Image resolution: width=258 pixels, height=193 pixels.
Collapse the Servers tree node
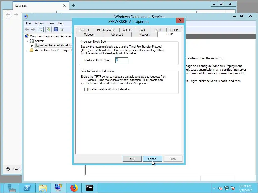pos(27,41)
